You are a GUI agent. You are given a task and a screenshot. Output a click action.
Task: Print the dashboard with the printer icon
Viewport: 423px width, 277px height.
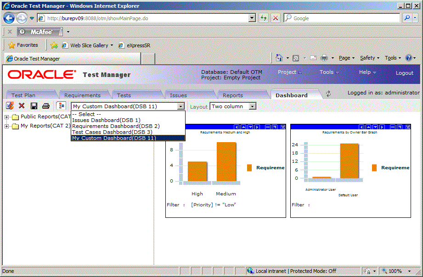point(46,106)
